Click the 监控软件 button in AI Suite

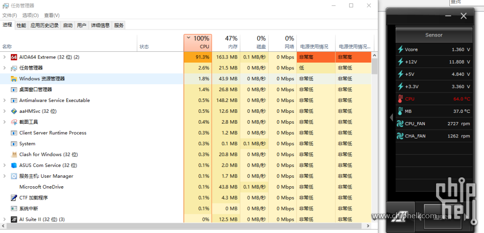[x=443, y=217]
